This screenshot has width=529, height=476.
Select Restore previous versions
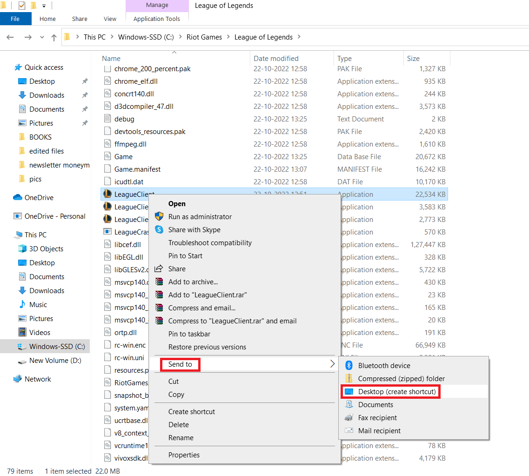coord(207,347)
